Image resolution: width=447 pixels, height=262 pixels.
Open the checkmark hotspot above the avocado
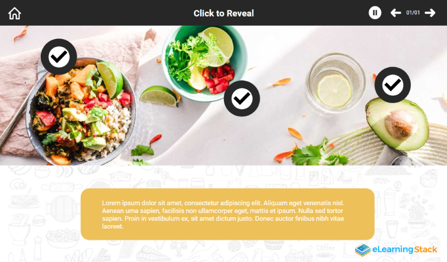[x=393, y=85]
